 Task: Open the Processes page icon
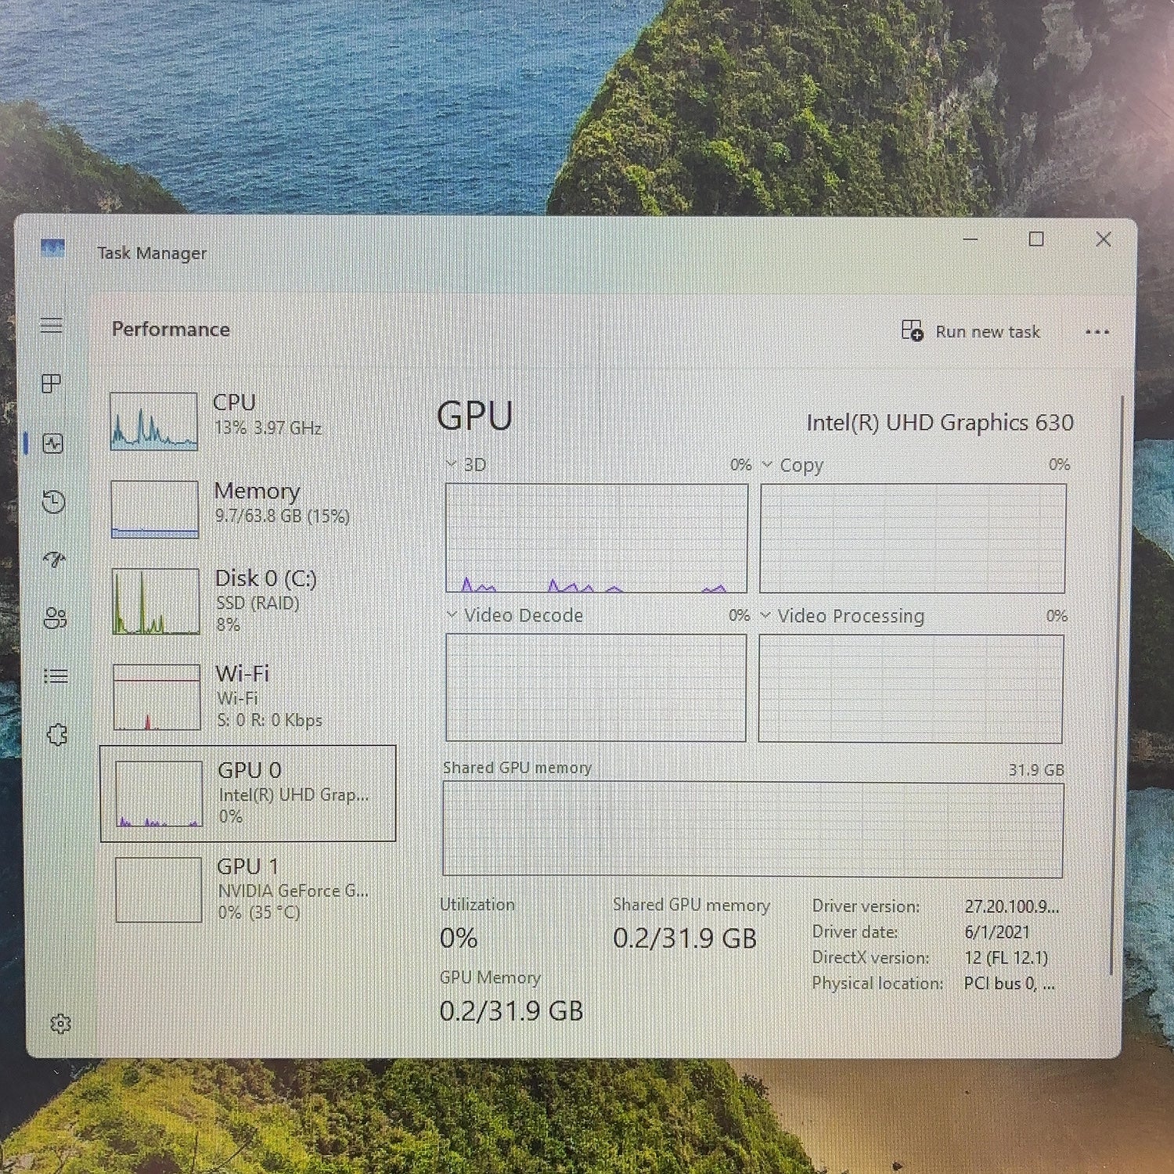click(52, 384)
